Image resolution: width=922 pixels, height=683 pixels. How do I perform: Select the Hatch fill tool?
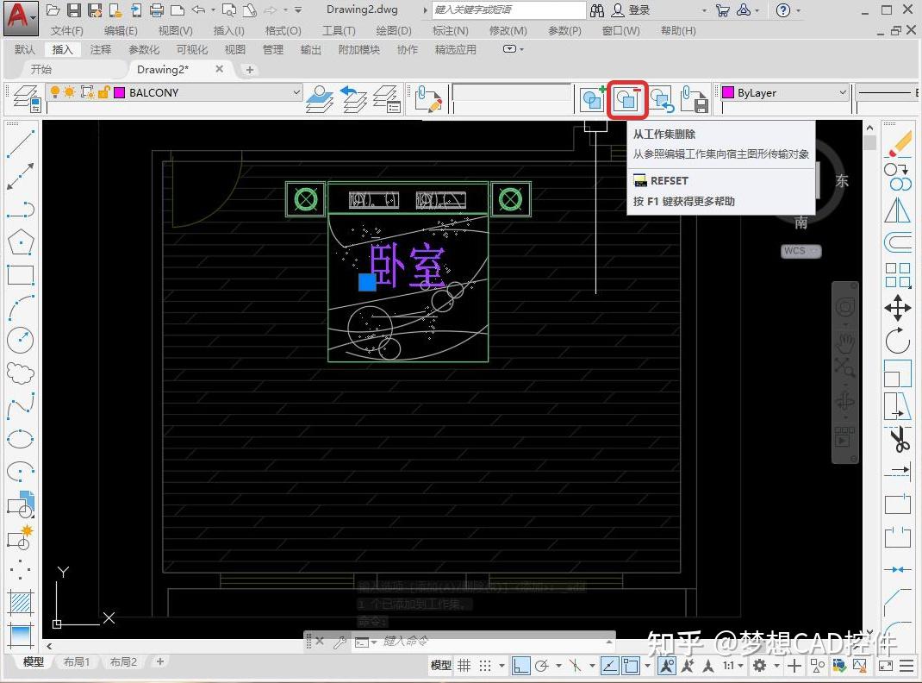[x=21, y=603]
